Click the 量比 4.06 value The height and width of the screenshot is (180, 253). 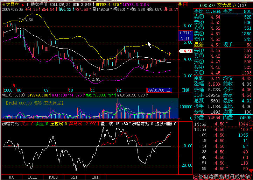(x=247, y=106)
